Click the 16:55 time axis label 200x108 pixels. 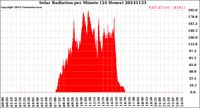click(129, 102)
